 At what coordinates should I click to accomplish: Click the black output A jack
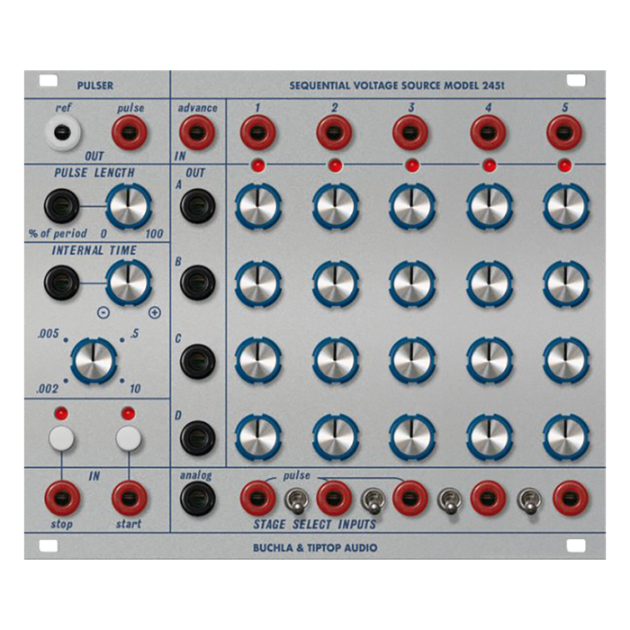coord(197,206)
